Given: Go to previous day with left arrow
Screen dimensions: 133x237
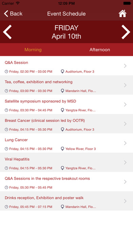Looking at the screenshot, I should click(7, 32).
